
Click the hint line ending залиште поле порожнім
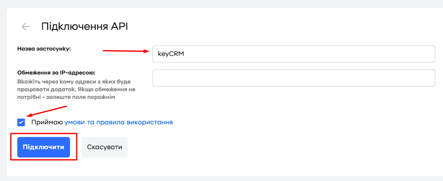click(67, 97)
